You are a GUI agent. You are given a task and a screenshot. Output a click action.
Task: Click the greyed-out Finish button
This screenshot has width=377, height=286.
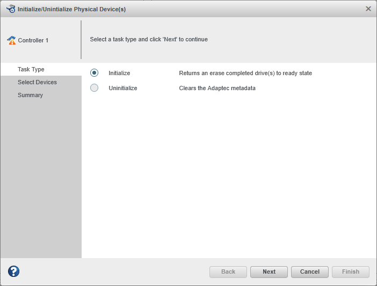tap(351, 272)
